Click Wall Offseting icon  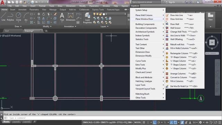167,39
